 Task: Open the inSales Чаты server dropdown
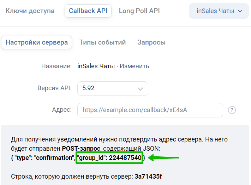click(x=219, y=11)
